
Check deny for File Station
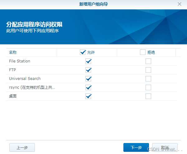(148, 61)
